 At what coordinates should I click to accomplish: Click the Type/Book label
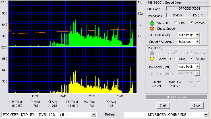click(155, 16)
